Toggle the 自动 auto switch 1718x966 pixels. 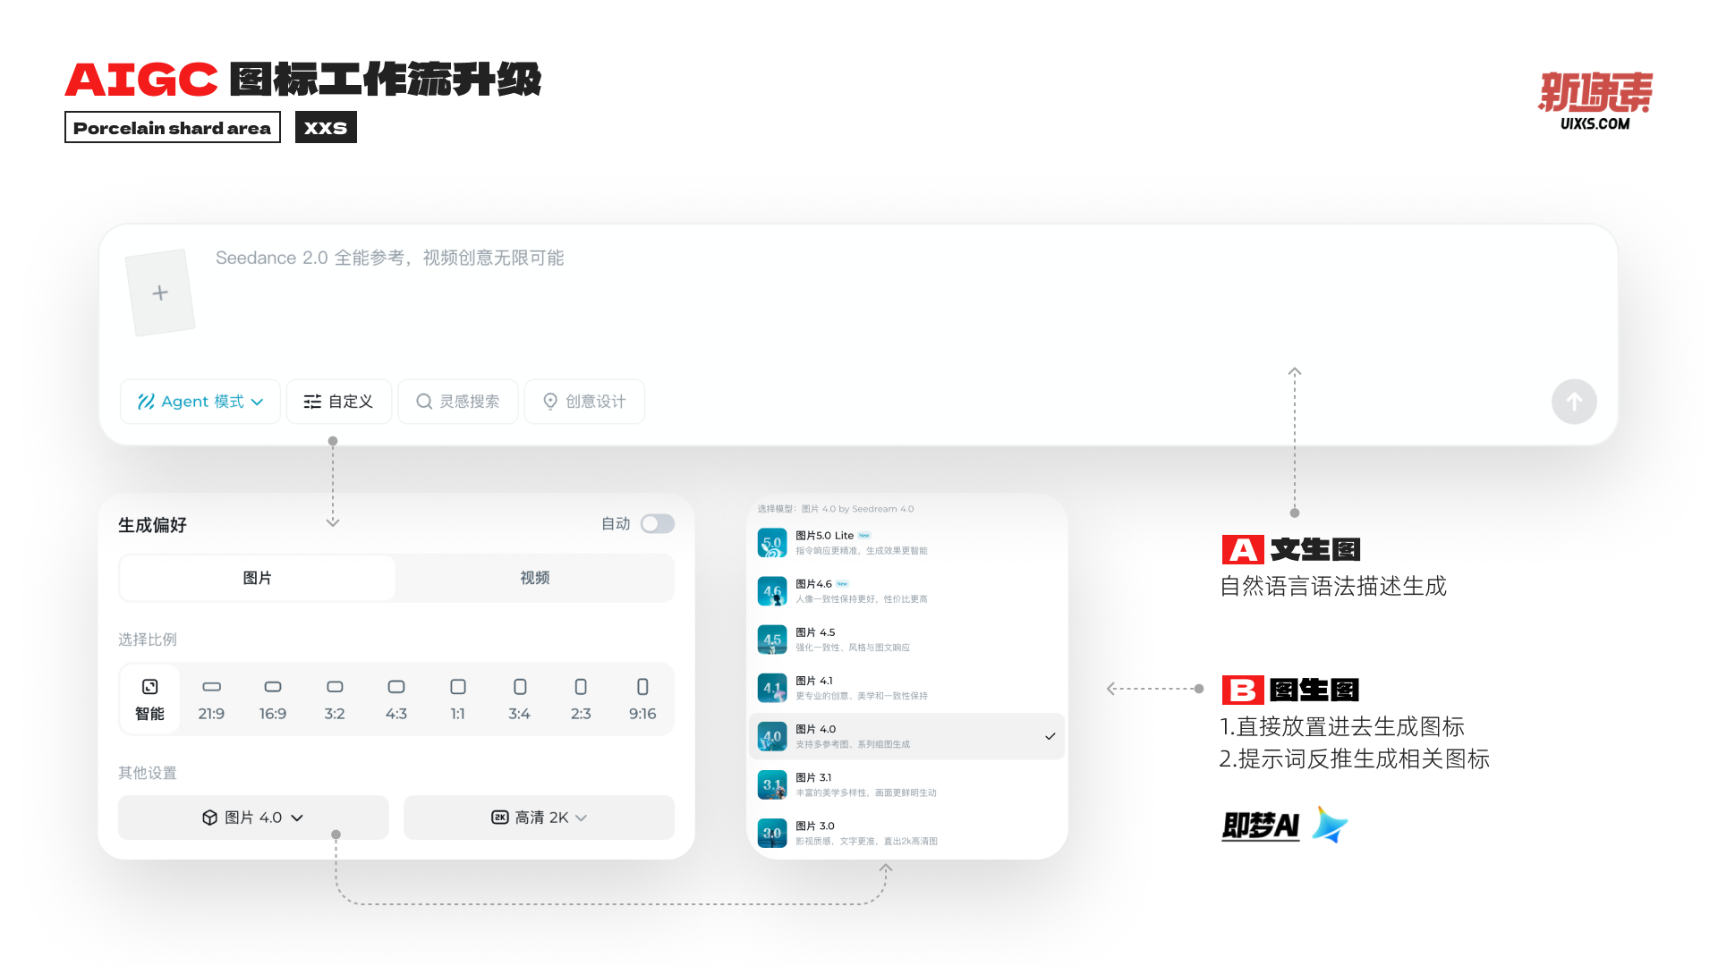coord(657,524)
